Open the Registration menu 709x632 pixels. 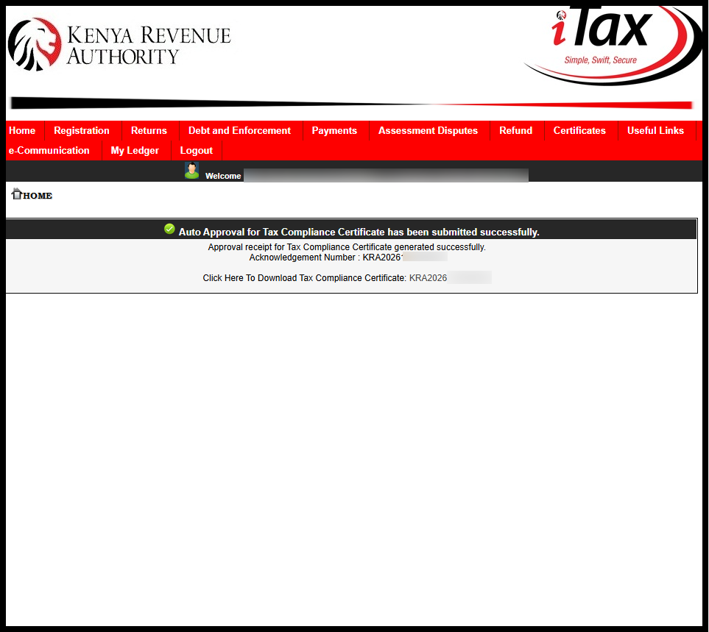[81, 130]
